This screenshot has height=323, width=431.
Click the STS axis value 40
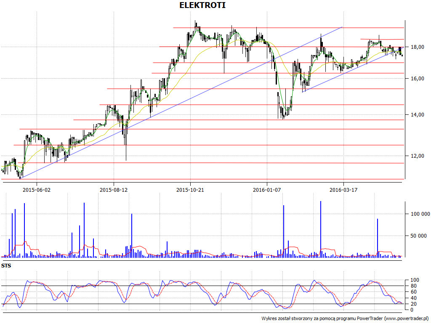[x=413, y=298]
